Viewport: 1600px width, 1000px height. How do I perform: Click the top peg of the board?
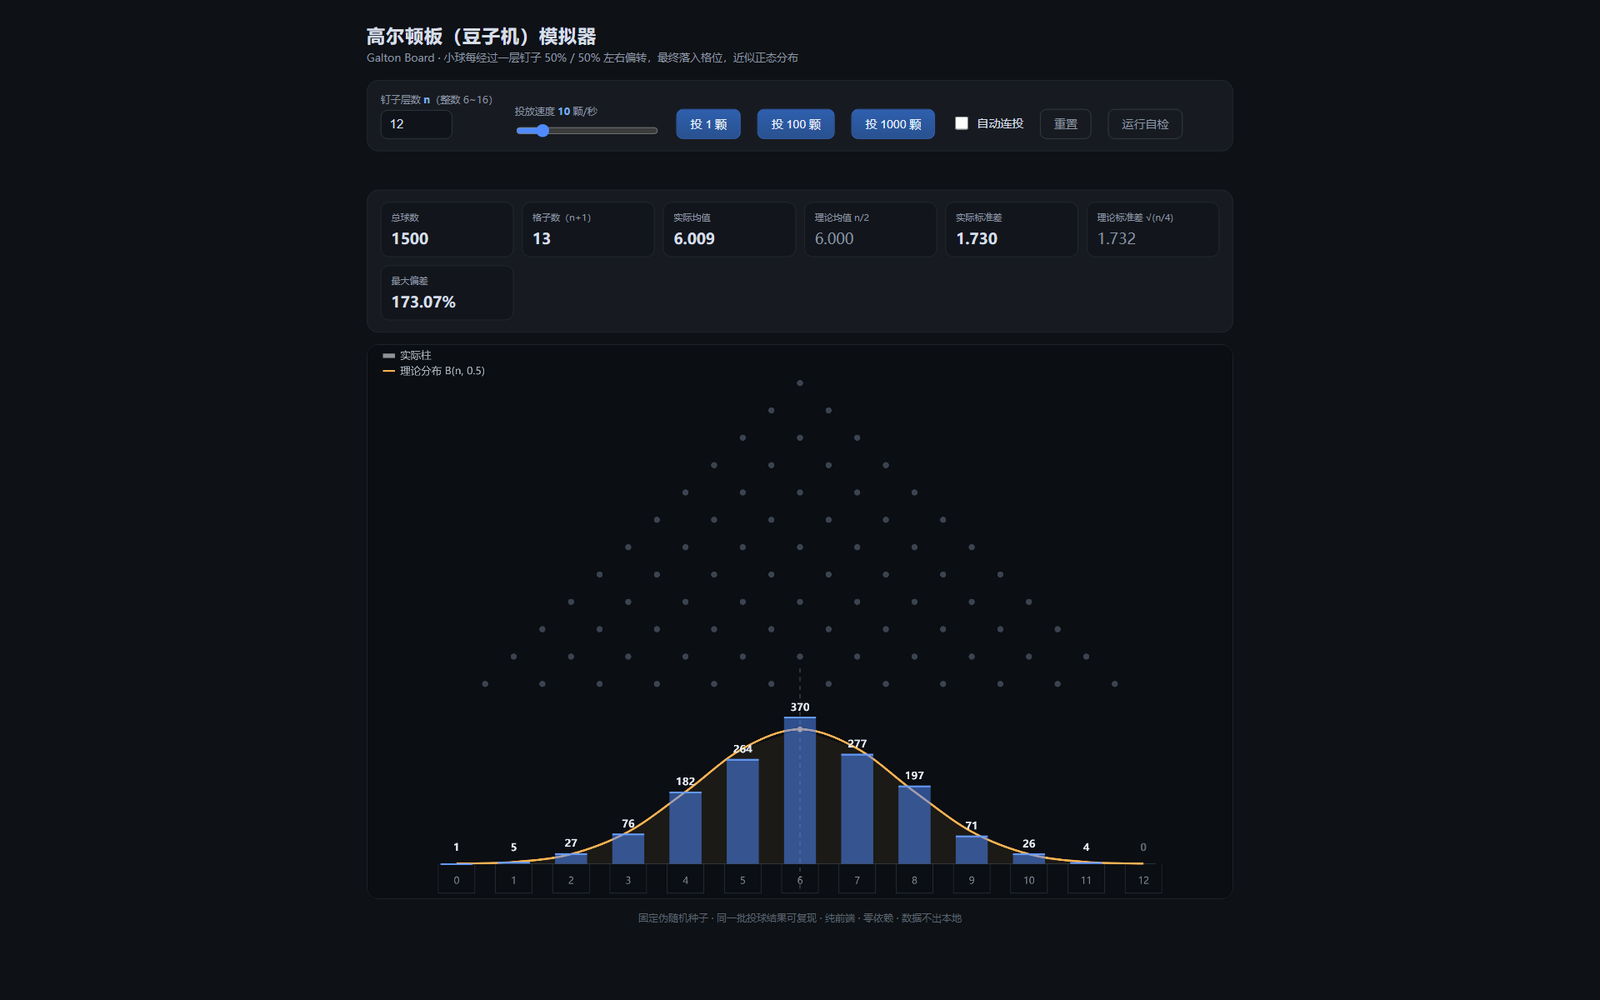[800, 383]
